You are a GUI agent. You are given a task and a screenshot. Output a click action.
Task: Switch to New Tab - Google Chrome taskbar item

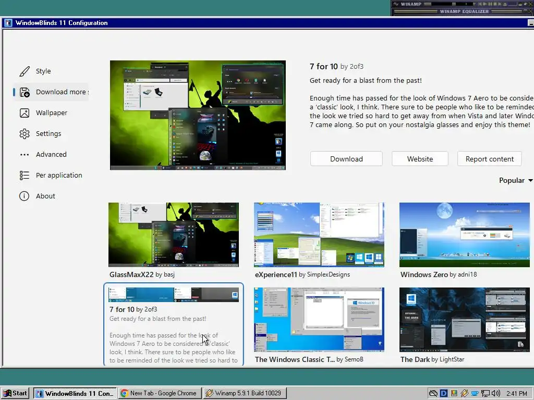pos(160,393)
